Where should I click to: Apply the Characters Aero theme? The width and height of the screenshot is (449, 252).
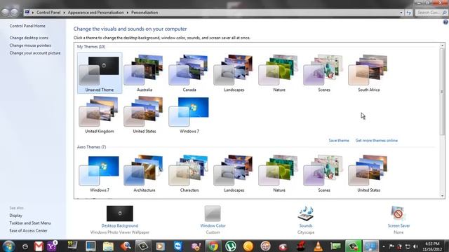189,174
